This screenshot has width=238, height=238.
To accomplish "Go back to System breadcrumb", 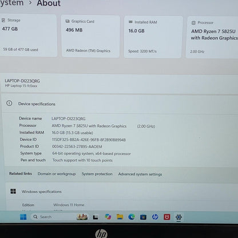I will (x=12, y=3).
